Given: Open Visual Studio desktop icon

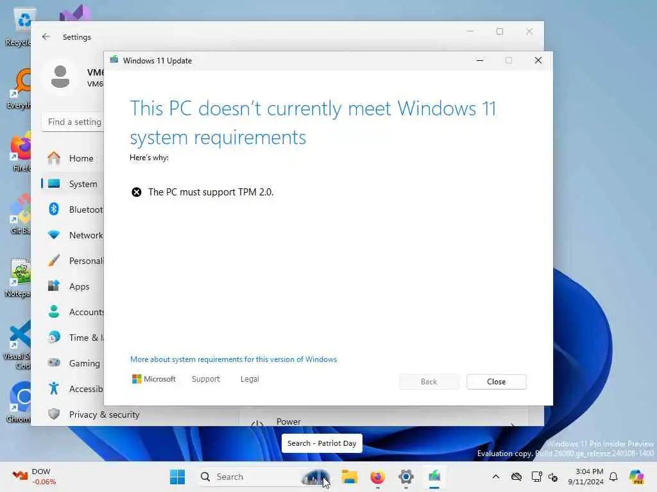Looking at the screenshot, I should pyautogui.click(x=74, y=13).
